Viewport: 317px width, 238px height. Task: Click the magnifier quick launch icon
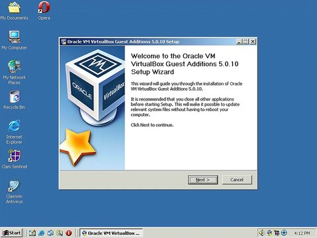tap(60, 233)
